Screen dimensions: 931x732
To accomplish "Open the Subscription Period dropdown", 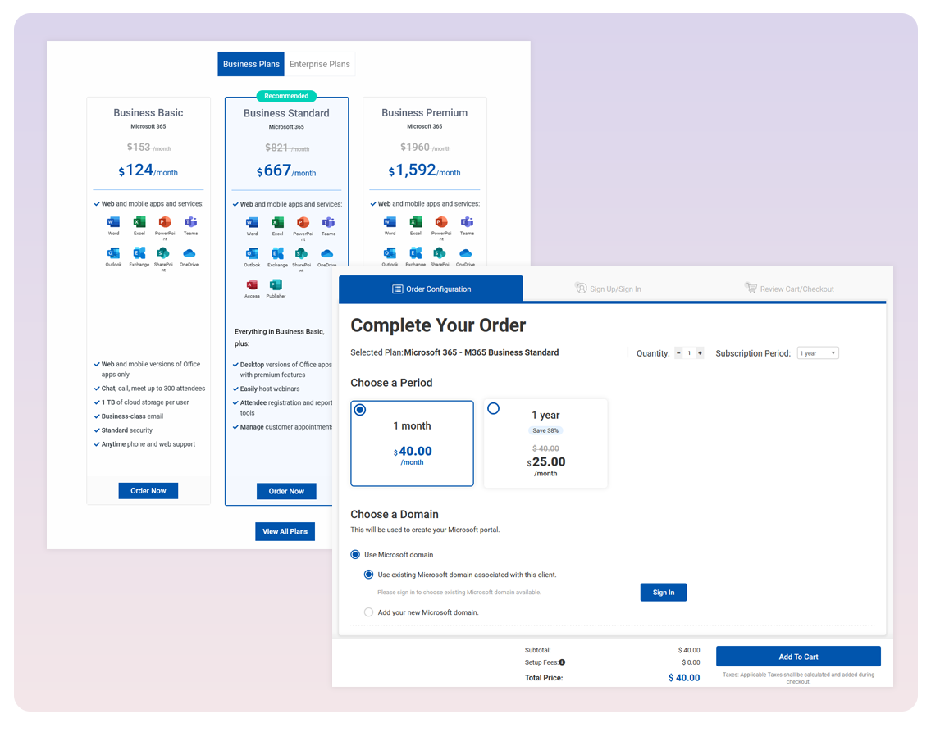I will (818, 353).
